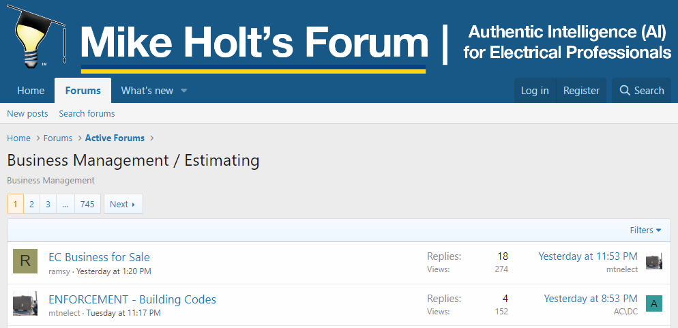Screen dimensions: 678x328
Task: Jump to last page 745
Action: click(x=87, y=204)
